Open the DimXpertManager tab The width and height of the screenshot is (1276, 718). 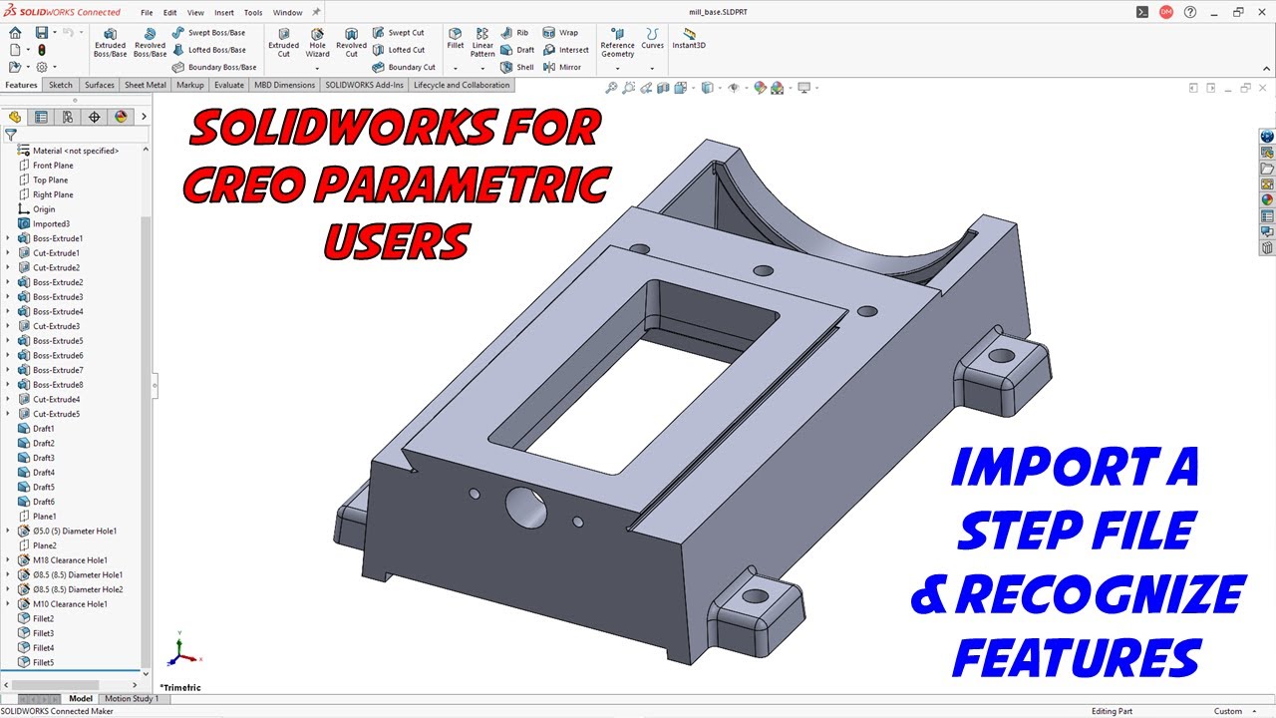95,117
